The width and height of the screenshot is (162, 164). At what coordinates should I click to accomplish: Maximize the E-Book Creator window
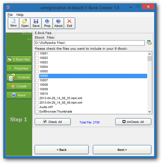point(138,7)
